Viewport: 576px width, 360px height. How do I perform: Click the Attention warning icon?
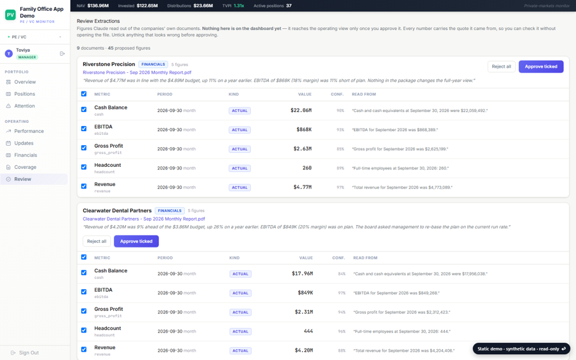pyautogui.click(x=8, y=106)
